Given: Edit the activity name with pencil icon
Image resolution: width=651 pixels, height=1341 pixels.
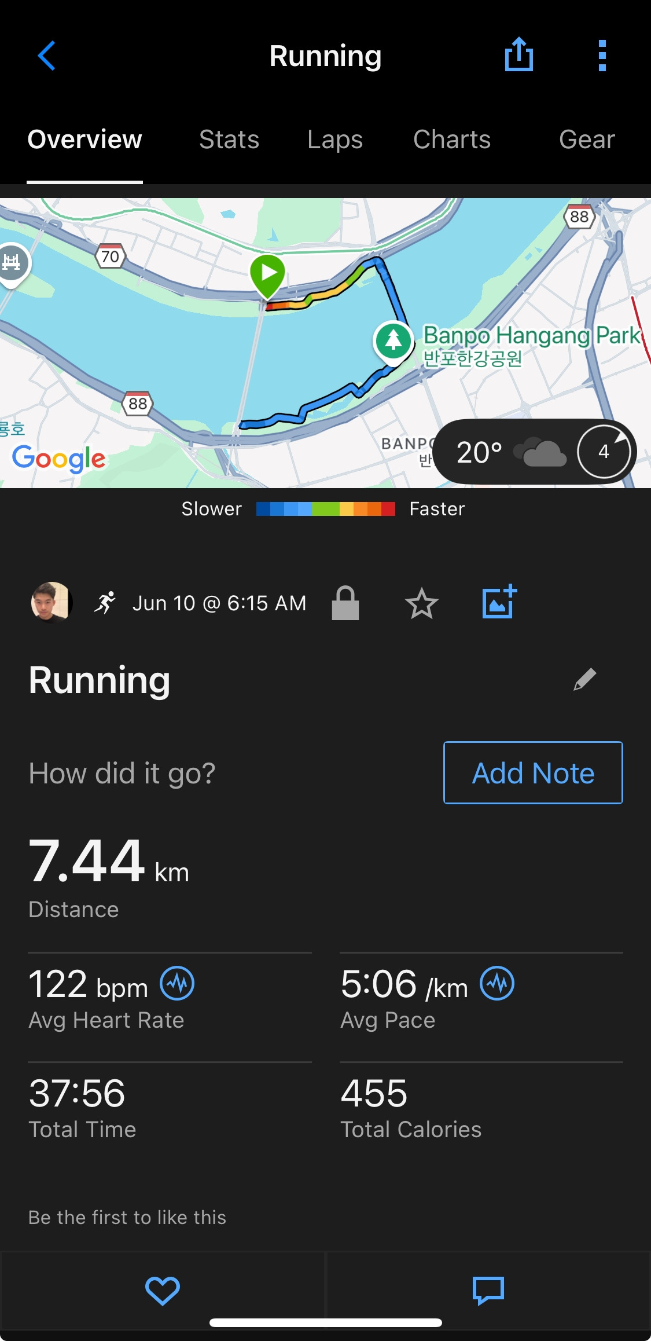Looking at the screenshot, I should [584, 679].
